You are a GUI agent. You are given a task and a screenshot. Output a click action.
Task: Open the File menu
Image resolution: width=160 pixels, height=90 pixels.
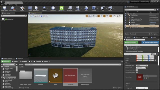(2, 5)
